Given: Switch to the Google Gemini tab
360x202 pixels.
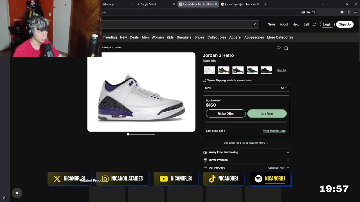Looking at the screenshot, I should tap(156, 4).
